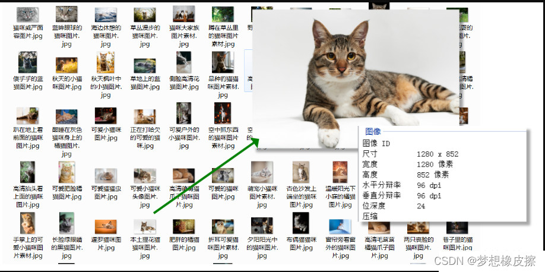The image size is (545, 272).
Task: Select the 趴在地上看前面的猫咪图片.jpg file
Action: (28, 129)
